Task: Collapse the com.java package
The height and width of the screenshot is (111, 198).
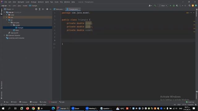Action: tap(9, 23)
